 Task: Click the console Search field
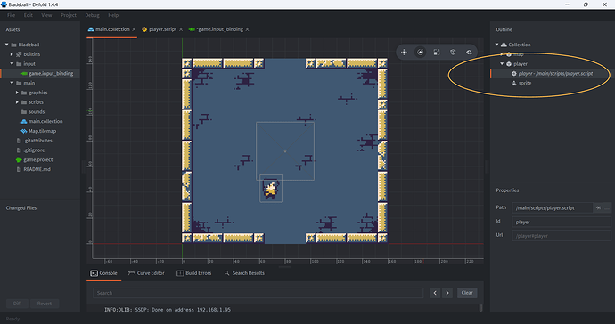[x=258, y=293]
